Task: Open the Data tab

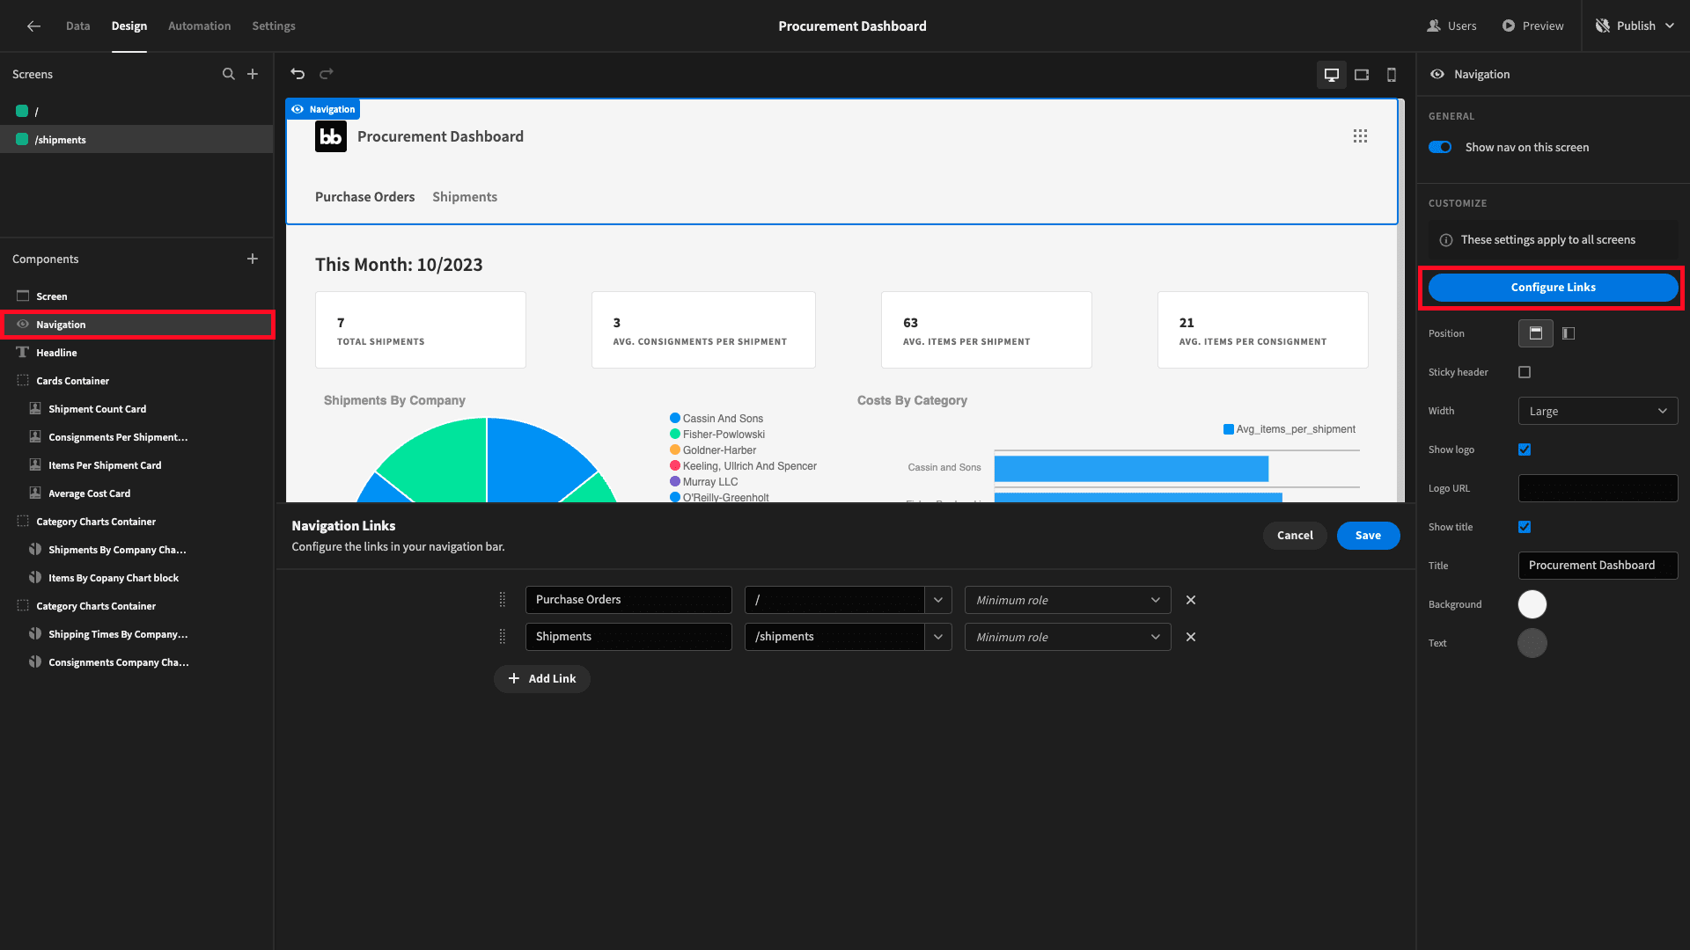Action: [x=78, y=26]
